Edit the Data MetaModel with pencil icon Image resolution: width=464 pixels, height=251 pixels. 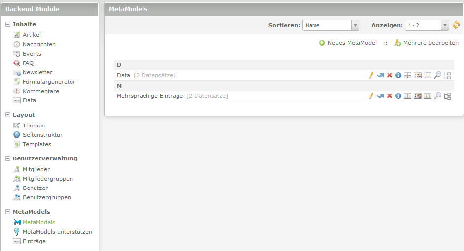371,75
